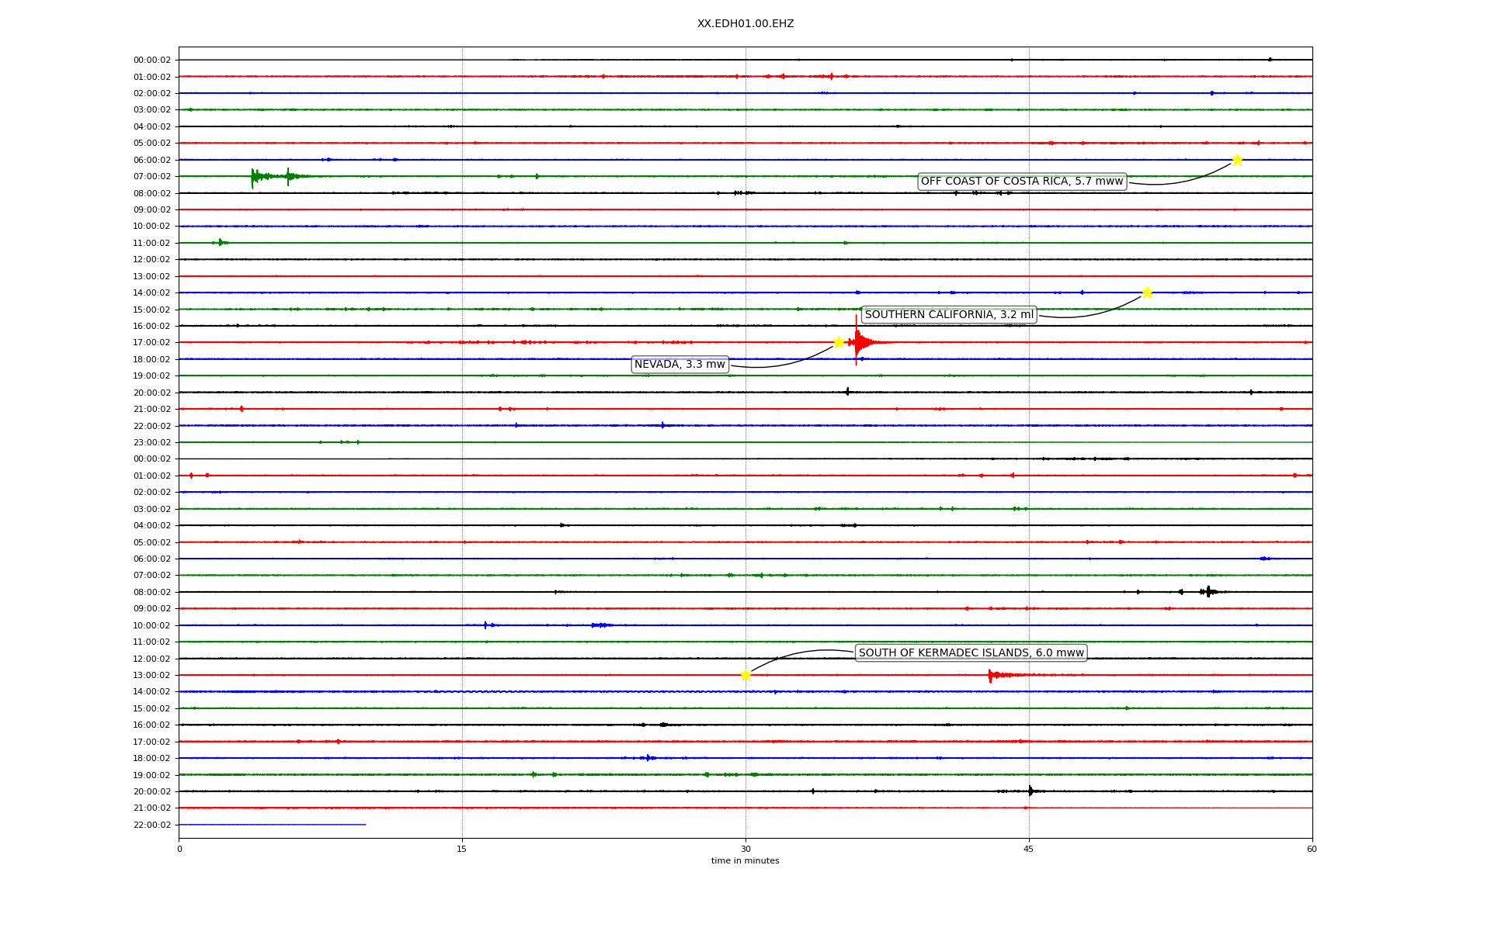Click the red arrival on 13:00:02 trace
Image resolution: width=1491 pixels, height=931 pixels.
[x=992, y=675]
